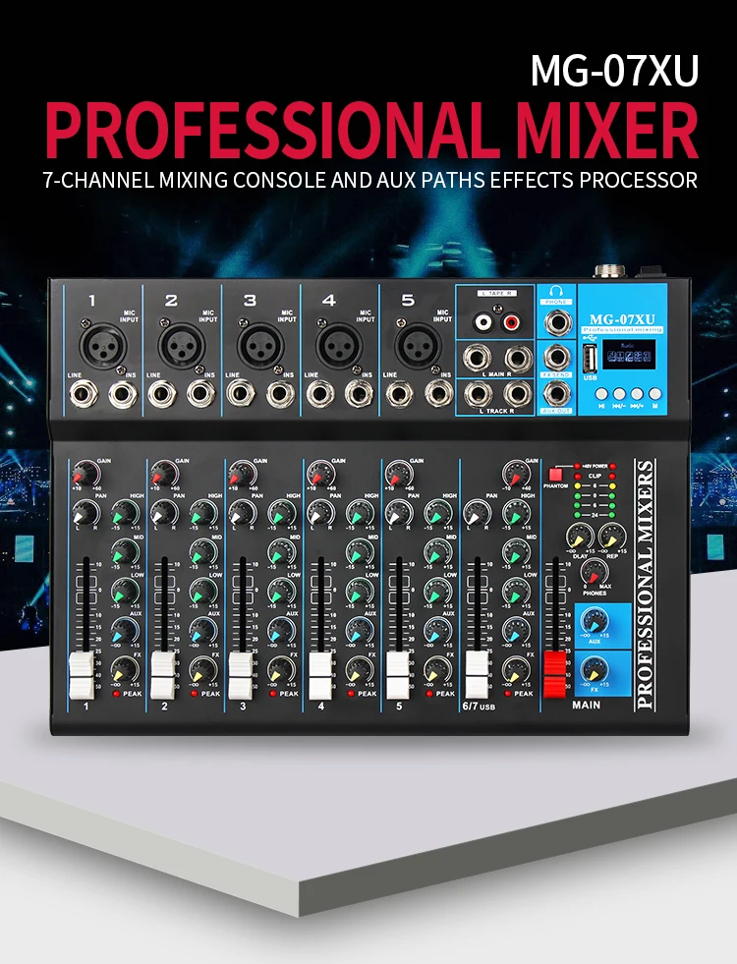Click the '6/7 USB' channel label

(479, 707)
